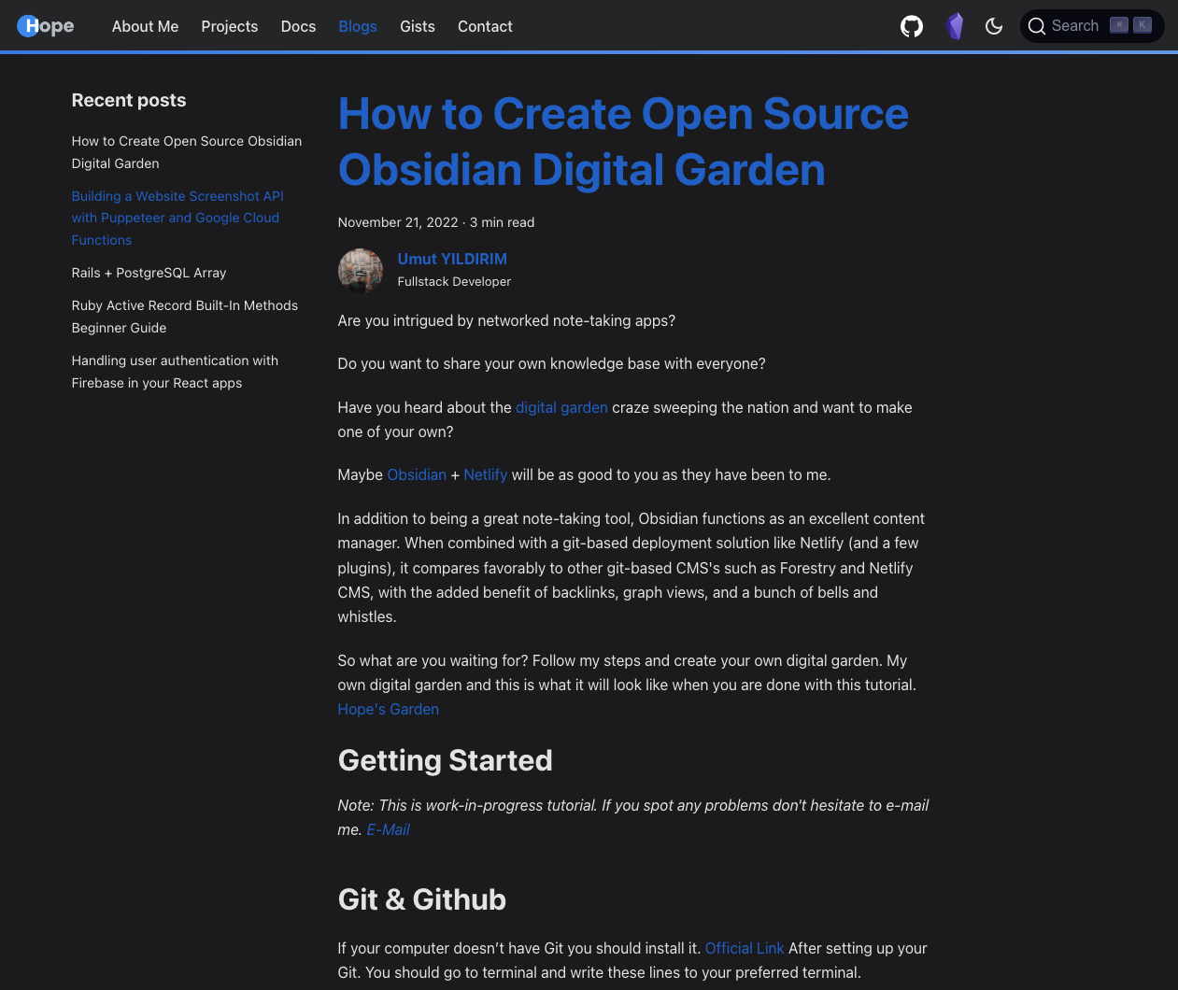Image resolution: width=1178 pixels, height=990 pixels.
Task: Open post Building a Website Screenshot API
Action: click(x=177, y=218)
